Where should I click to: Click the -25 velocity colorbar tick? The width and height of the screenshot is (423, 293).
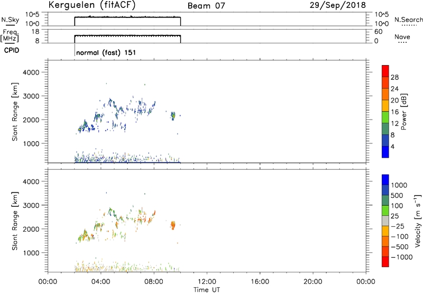point(398,226)
